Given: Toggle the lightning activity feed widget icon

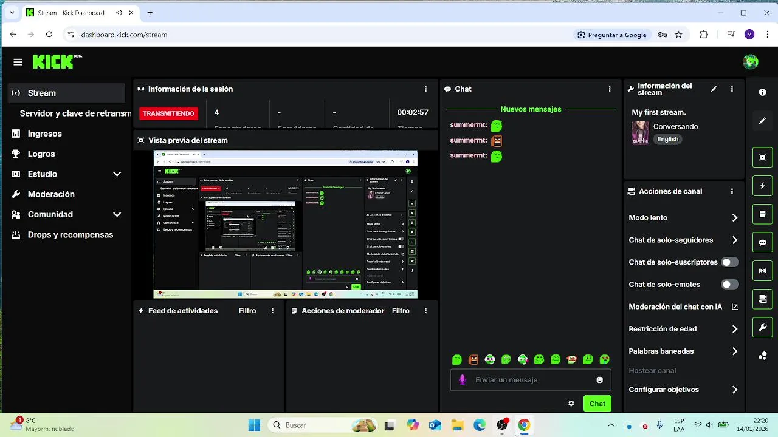Looking at the screenshot, I should (x=762, y=186).
